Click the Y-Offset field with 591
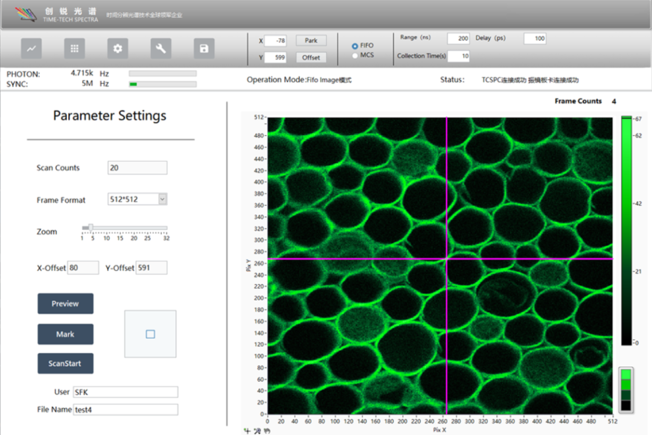 click(152, 268)
